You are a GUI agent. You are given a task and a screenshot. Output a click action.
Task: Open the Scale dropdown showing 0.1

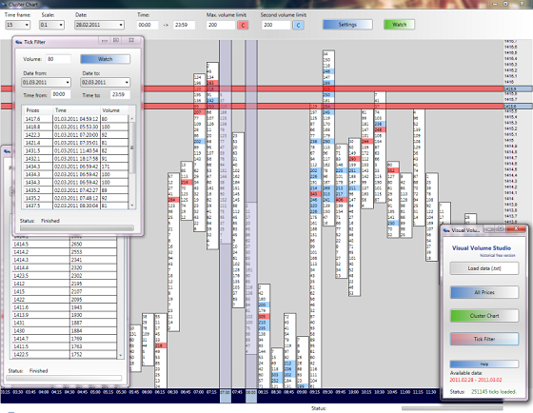point(51,25)
